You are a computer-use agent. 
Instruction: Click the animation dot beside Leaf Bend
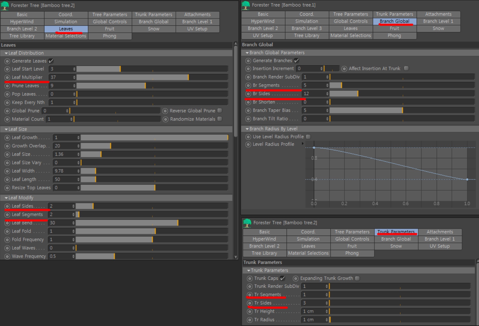pyautogui.click(x=7, y=223)
